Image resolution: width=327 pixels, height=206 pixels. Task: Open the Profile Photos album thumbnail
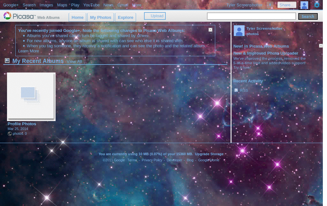(31, 97)
